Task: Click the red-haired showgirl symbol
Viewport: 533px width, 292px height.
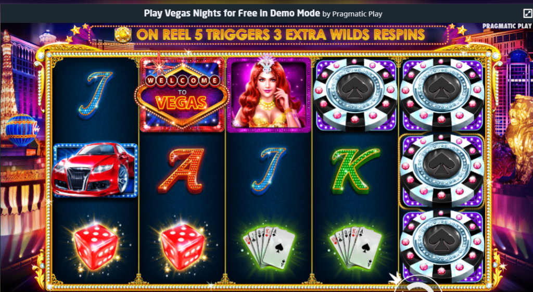Action: pos(269,95)
